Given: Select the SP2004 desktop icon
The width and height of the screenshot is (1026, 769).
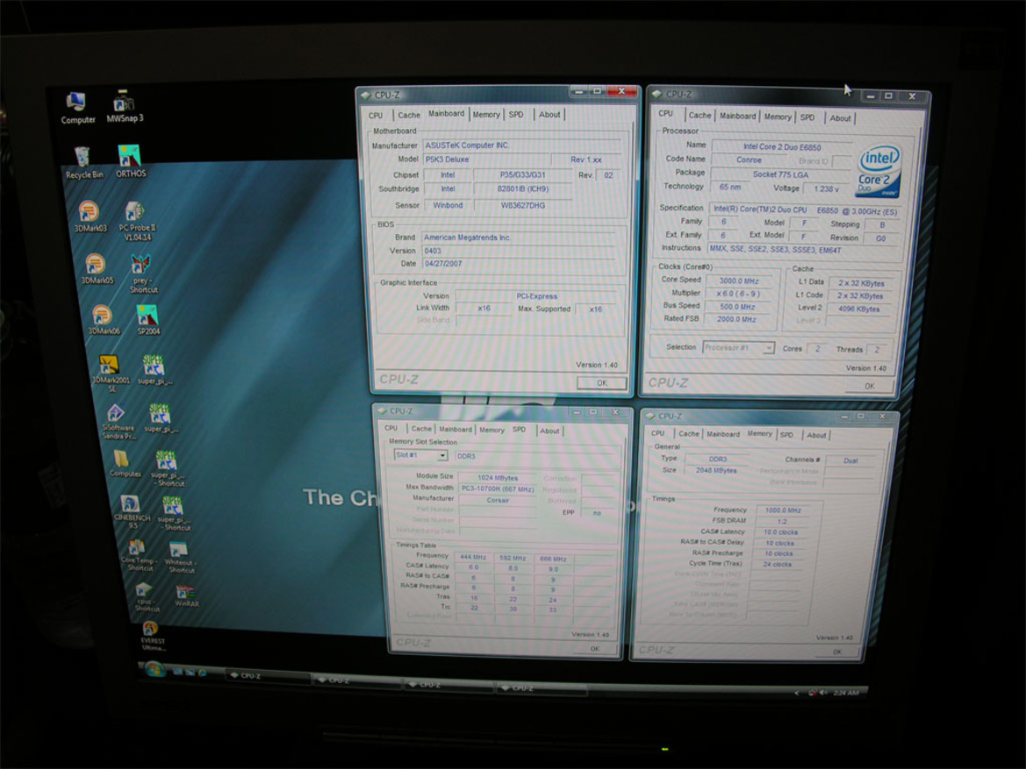Looking at the screenshot, I should click(147, 320).
